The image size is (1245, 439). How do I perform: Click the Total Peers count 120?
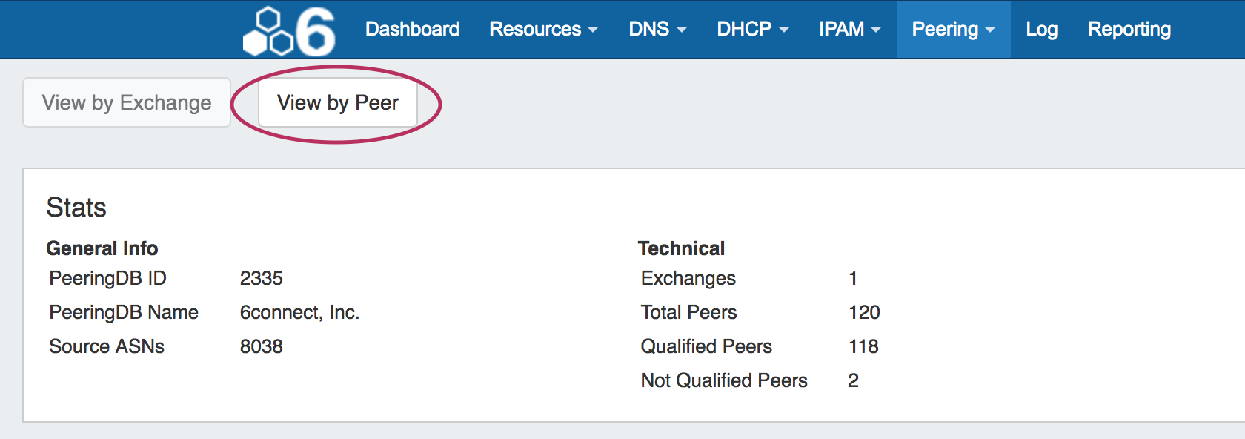864,312
